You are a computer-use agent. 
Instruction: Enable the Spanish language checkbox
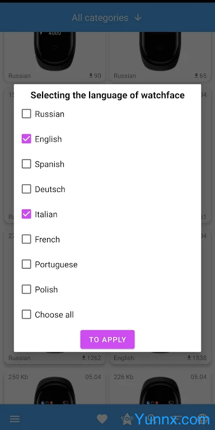point(26,164)
